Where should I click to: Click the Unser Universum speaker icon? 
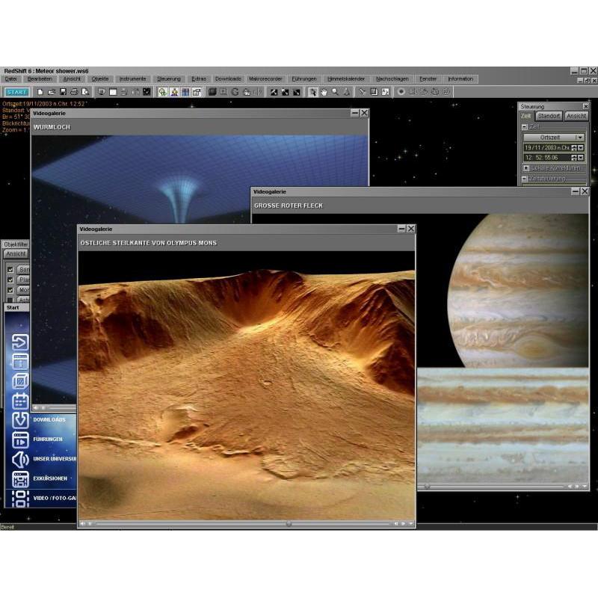pyautogui.click(x=20, y=459)
